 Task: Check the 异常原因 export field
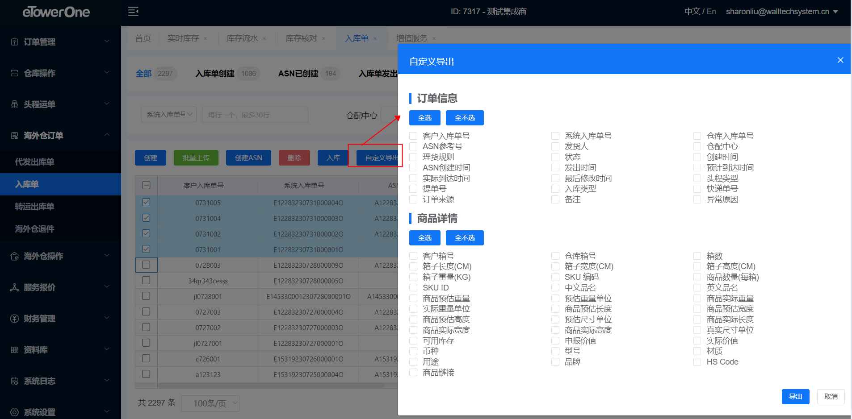(697, 199)
